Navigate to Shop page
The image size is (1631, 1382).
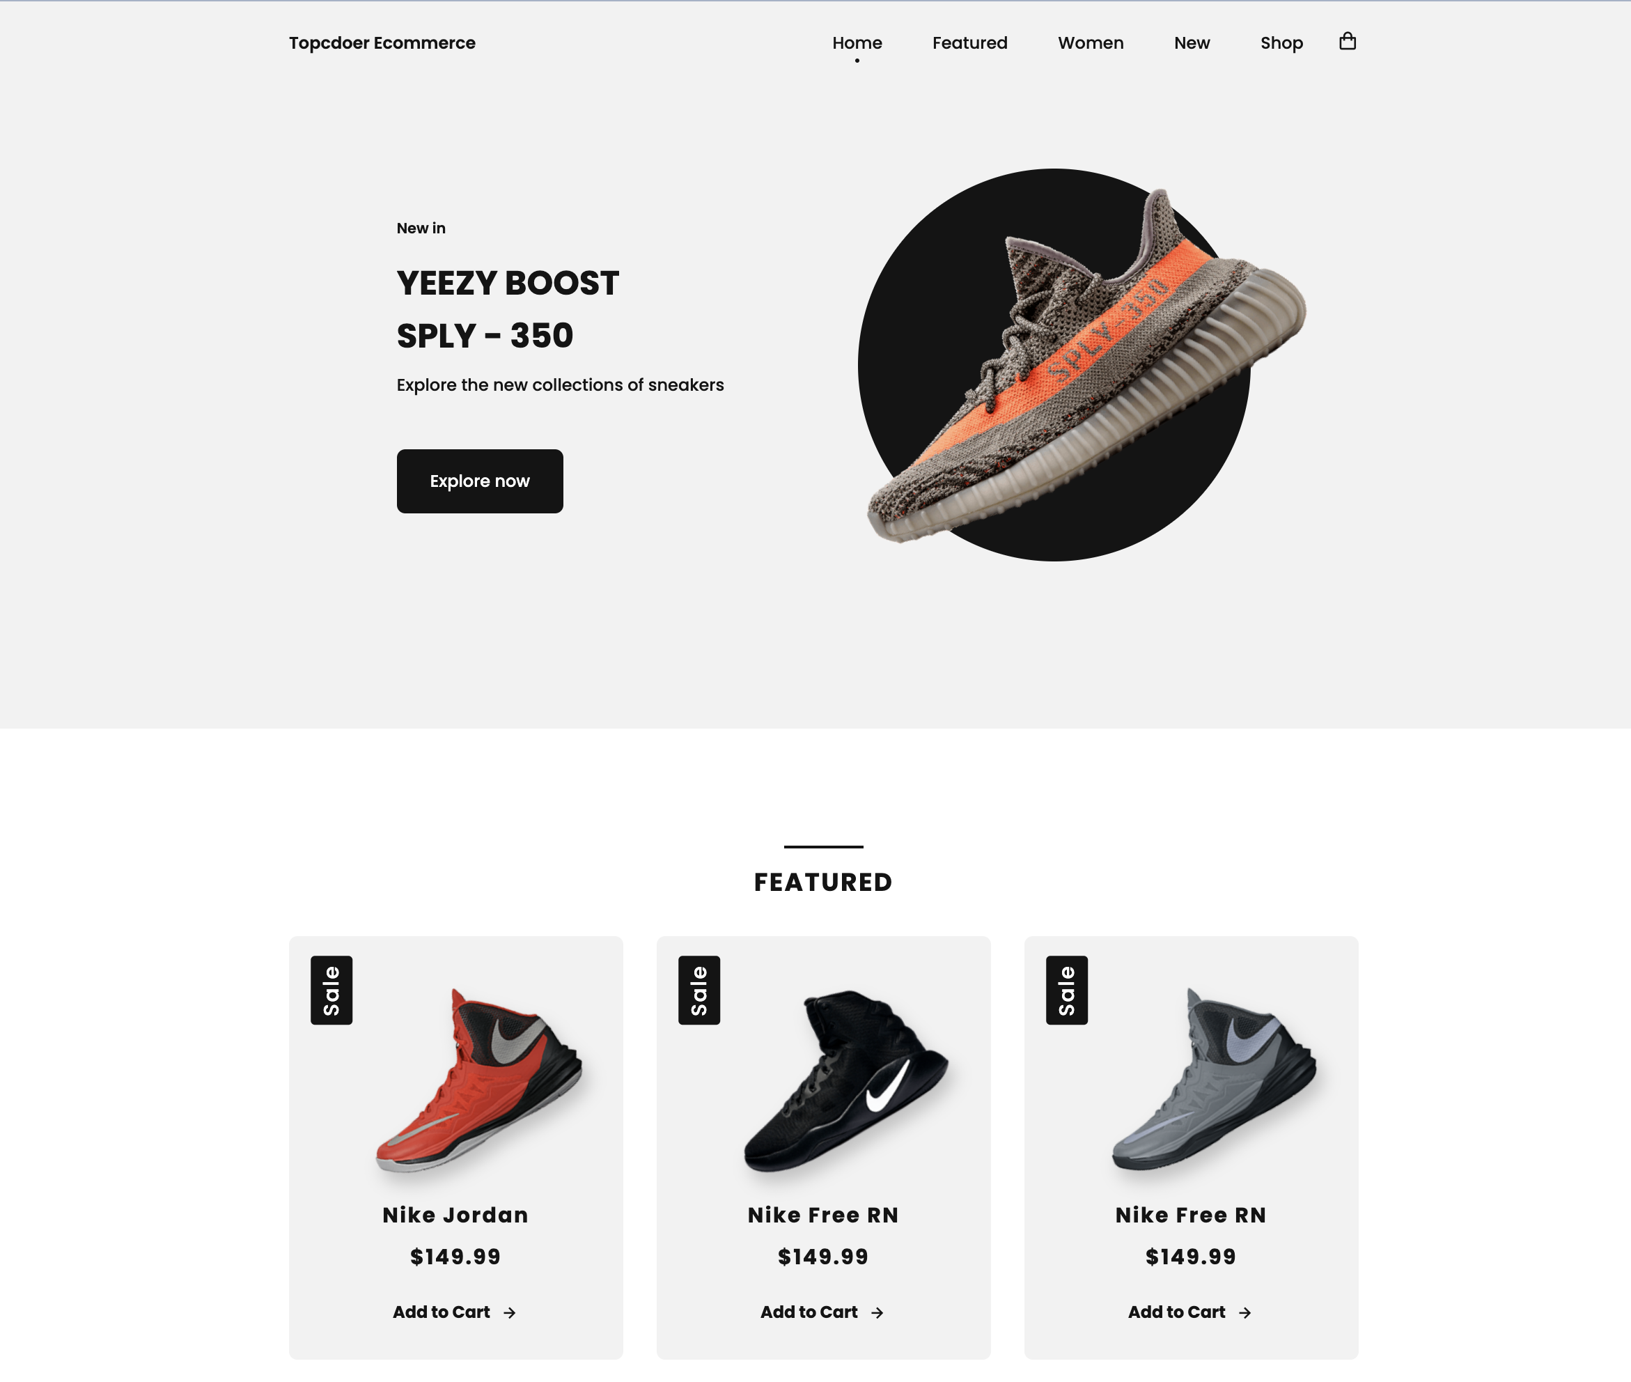point(1281,43)
